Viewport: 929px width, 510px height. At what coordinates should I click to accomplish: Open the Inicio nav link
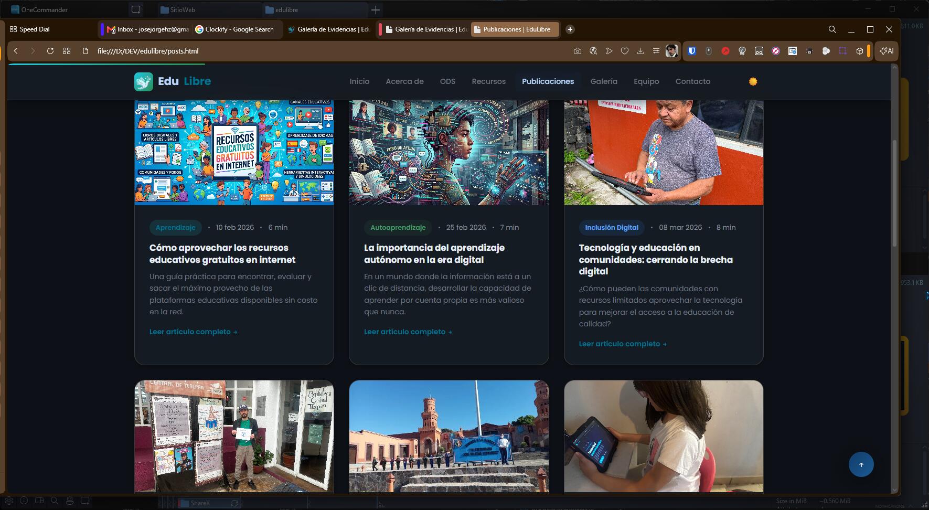359,81
